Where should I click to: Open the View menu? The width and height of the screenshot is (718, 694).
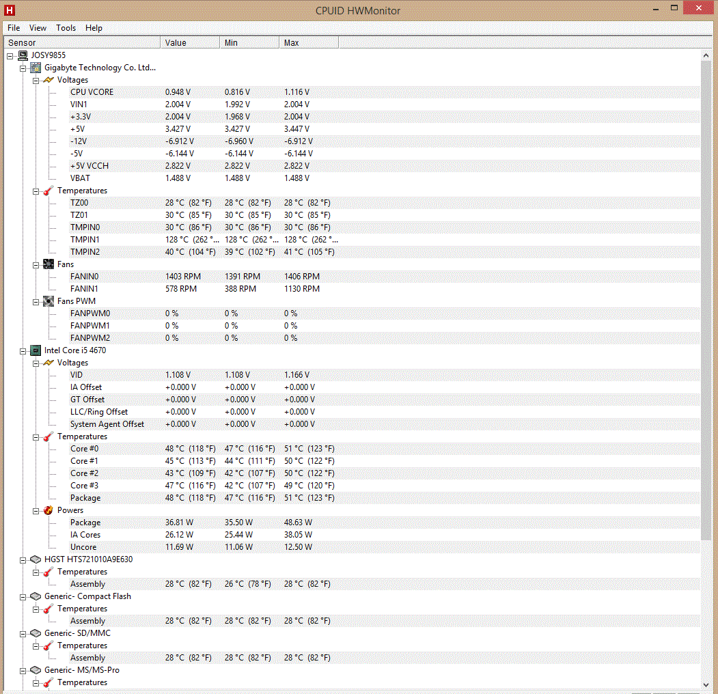38,28
